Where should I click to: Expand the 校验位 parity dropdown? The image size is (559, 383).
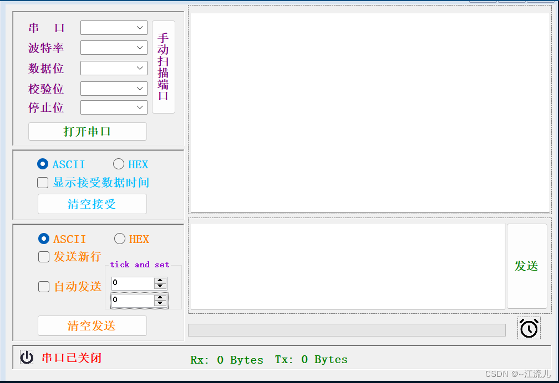point(114,89)
